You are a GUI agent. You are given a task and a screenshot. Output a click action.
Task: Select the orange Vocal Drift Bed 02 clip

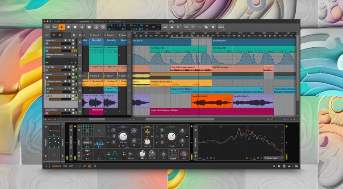coord(212,101)
